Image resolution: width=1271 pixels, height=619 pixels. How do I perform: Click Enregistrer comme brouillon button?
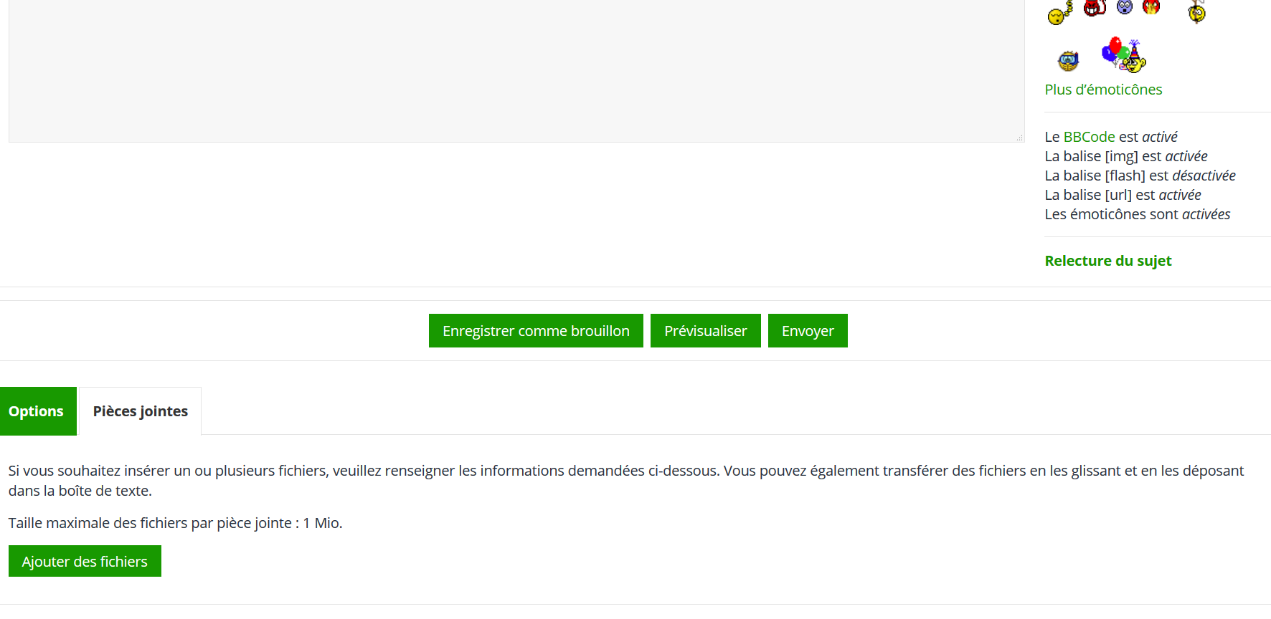coord(536,331)
